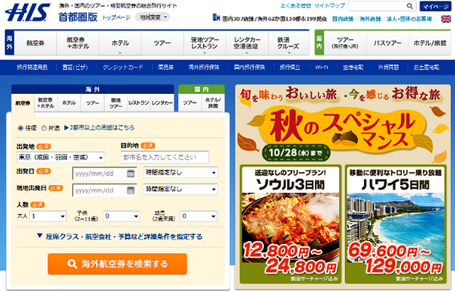Click the search magnifier icon in header
The width and height of the screenshot is (455, 291).
point(409,6)
